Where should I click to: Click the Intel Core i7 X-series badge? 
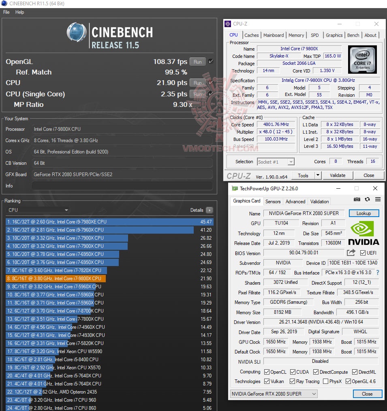[362, 60]
